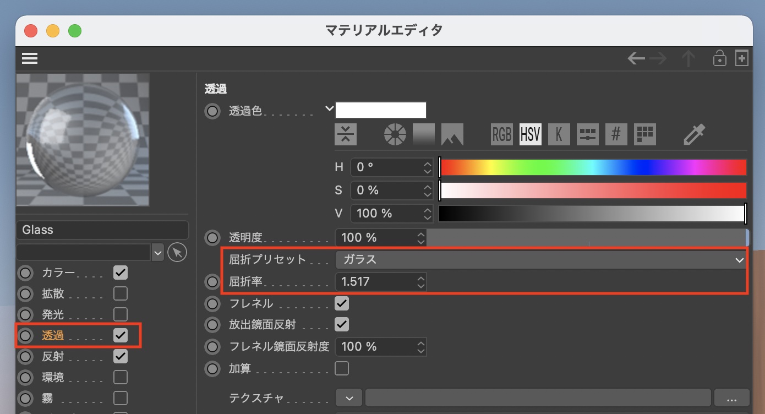
Task: Select the 反射 channel in list
Action: pyautogui.click(x=53, y=357)
